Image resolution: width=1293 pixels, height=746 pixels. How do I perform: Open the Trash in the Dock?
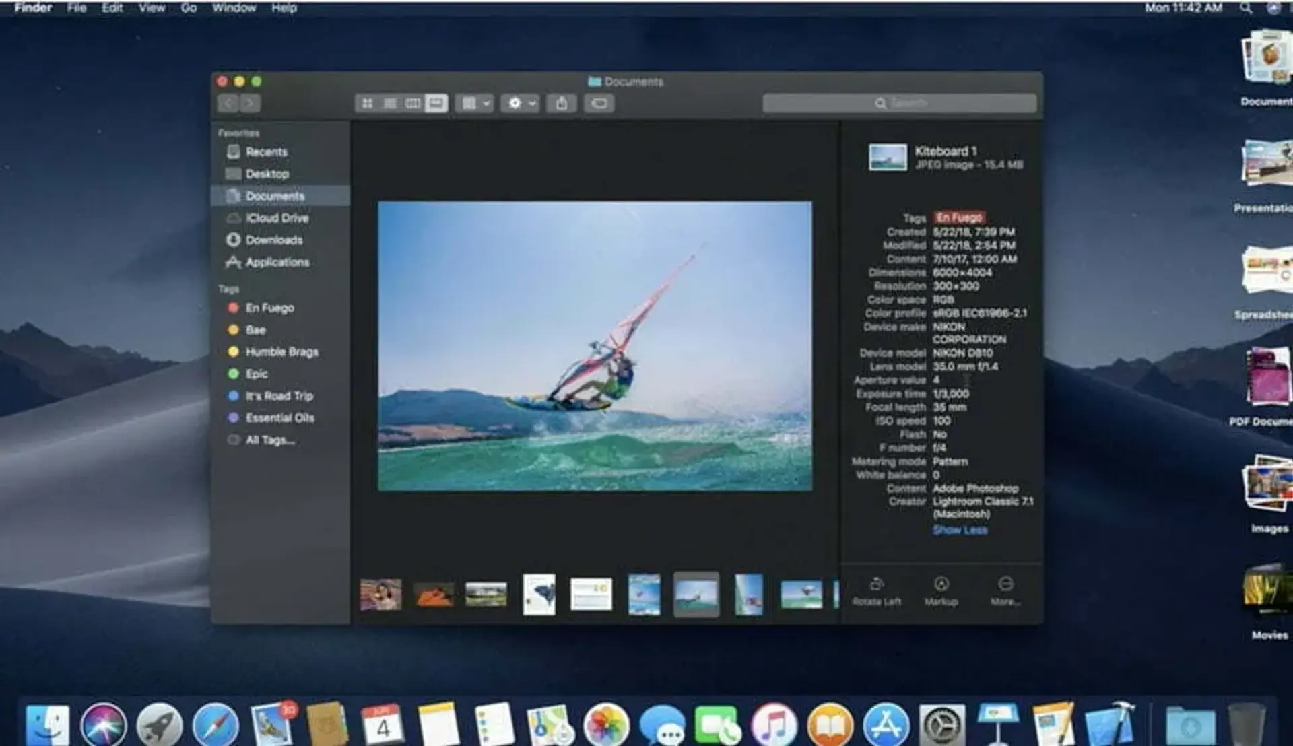pyautogui.click(x=1247, y=724)
